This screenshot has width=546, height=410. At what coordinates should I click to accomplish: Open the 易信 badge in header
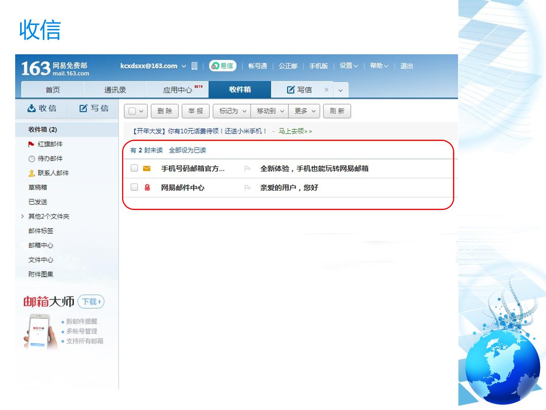click(x=223, y=66)
